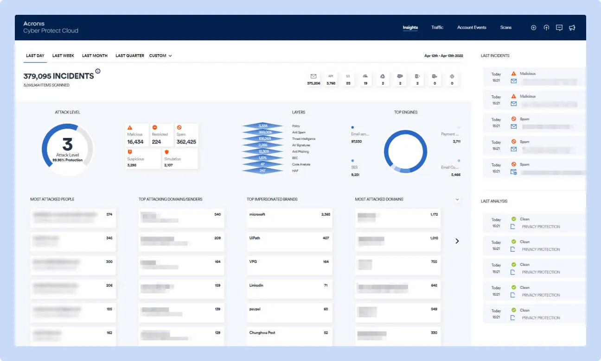
Task: Select the email source tile showing 375,206
Action: (313, 79)
